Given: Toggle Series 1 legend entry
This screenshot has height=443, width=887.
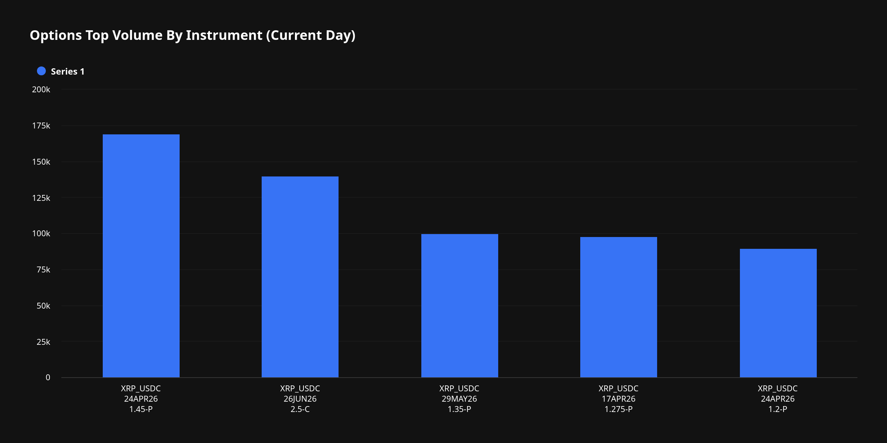Looking at the screenshot, I should (x=67, y=72).
